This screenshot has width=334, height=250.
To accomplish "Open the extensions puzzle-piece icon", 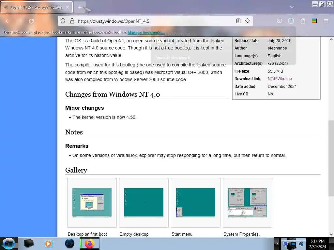I will pos(303,21).
